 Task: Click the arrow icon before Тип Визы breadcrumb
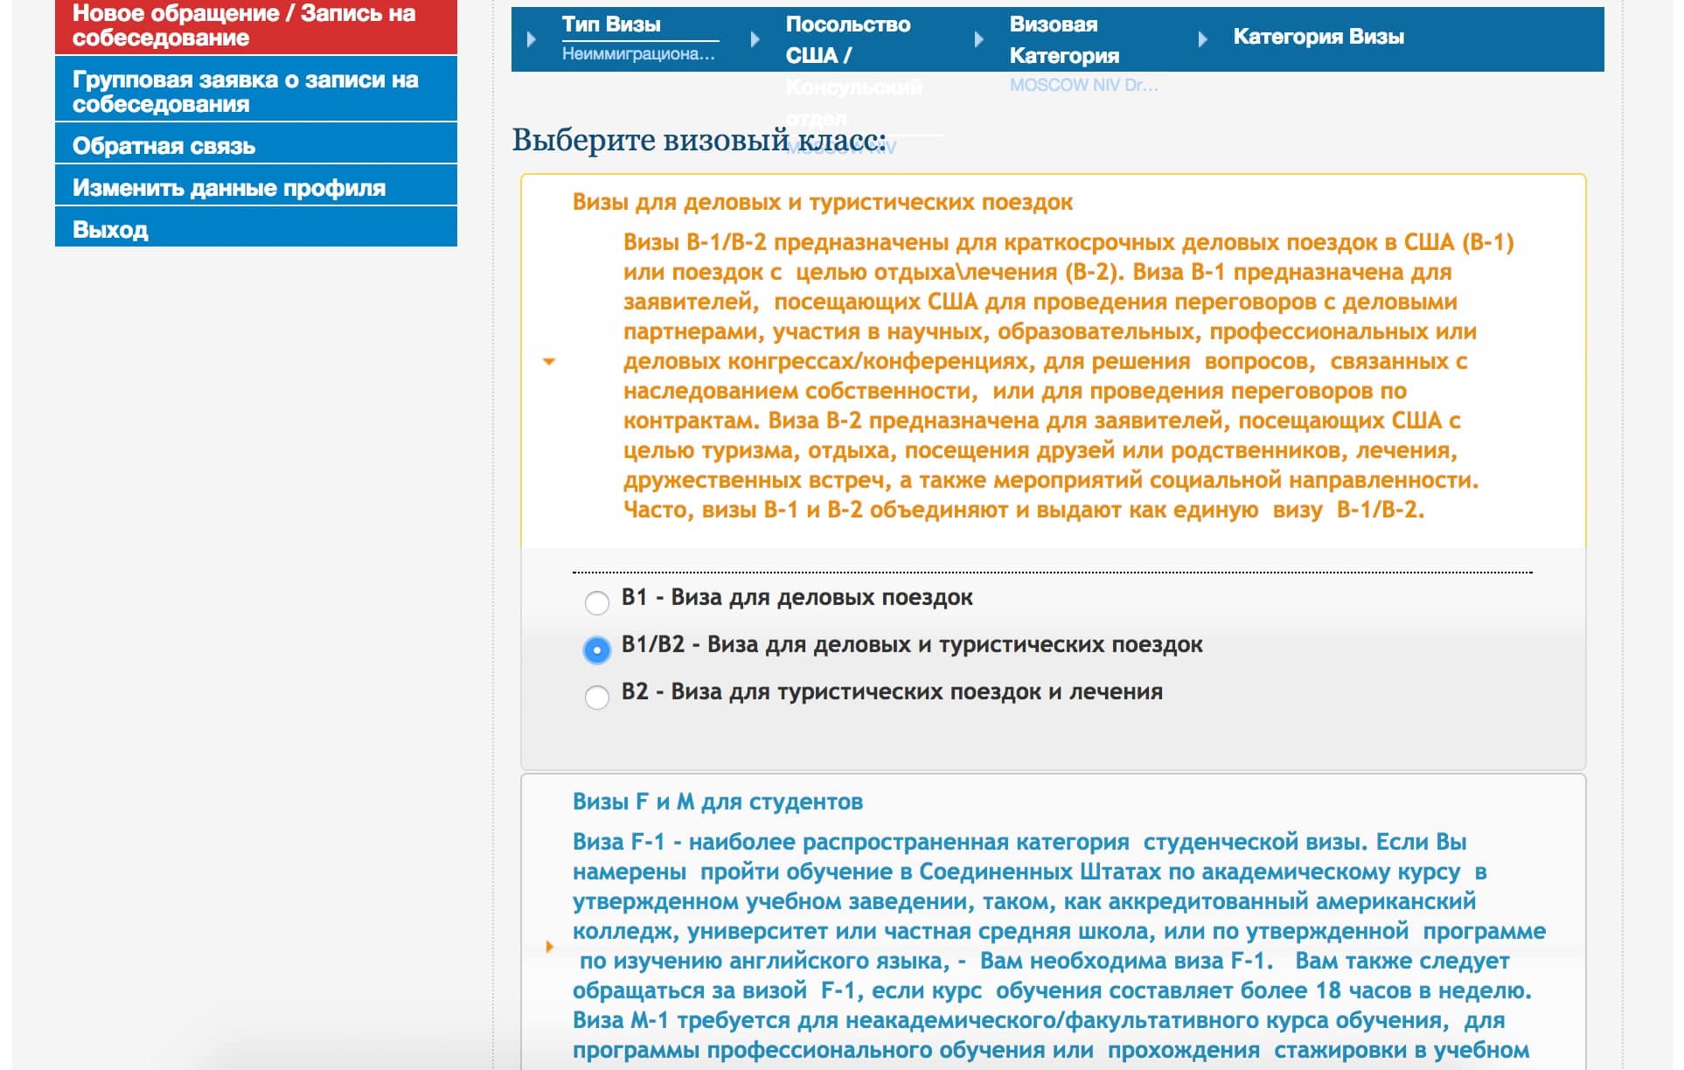(531, 39)
